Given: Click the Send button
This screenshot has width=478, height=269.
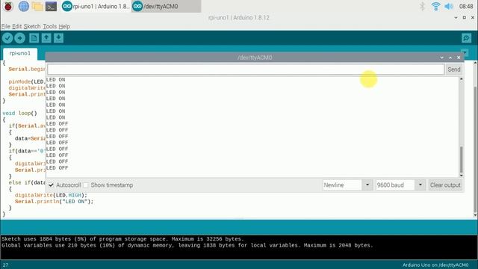Looking at the screenshot, I should [x=454, y=69].
